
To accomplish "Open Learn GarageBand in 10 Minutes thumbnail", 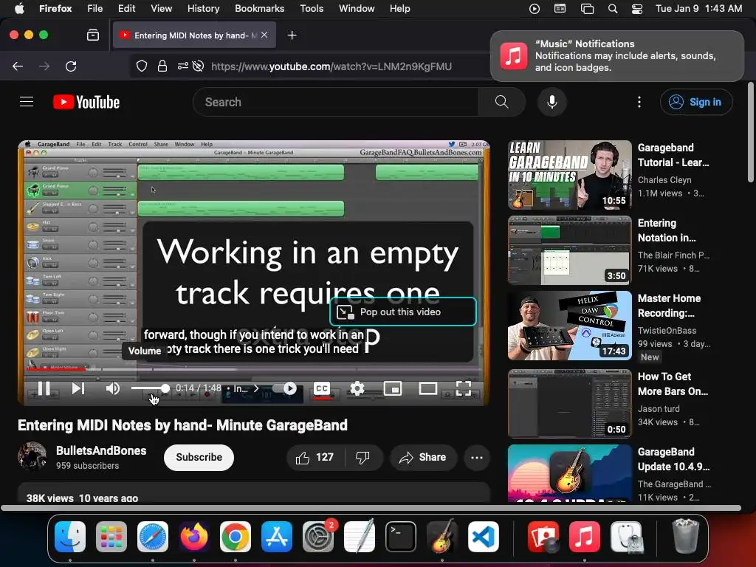I will point(569,174).
